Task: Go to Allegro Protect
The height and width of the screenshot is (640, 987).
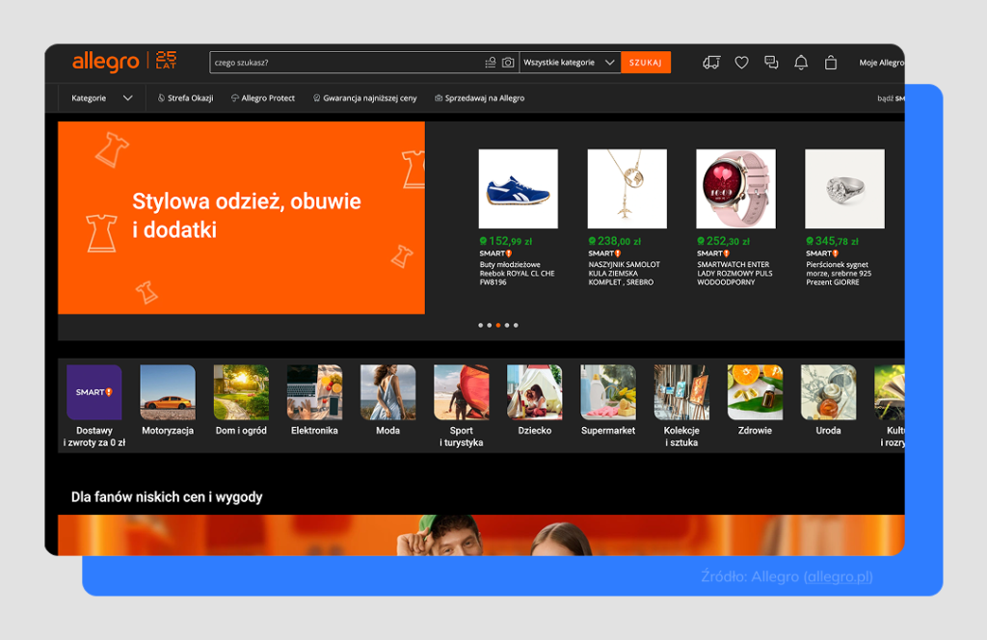Action: (x=263, y=98)
